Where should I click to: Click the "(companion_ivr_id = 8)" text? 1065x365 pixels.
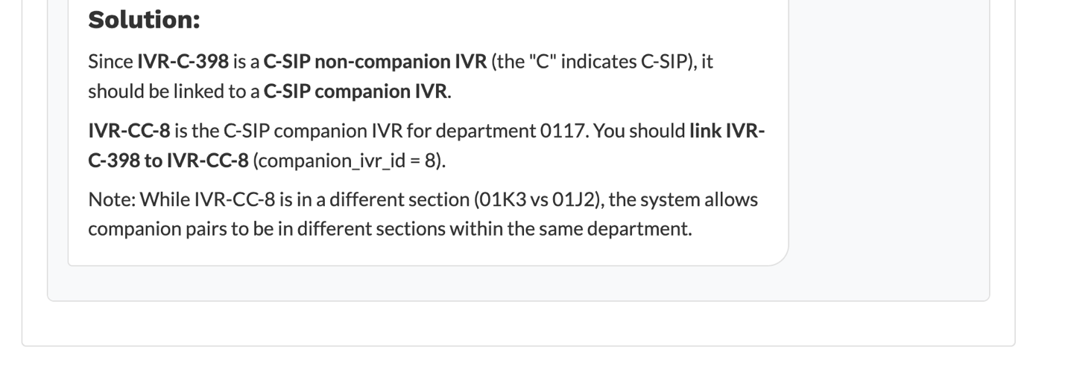click(350, 161)
